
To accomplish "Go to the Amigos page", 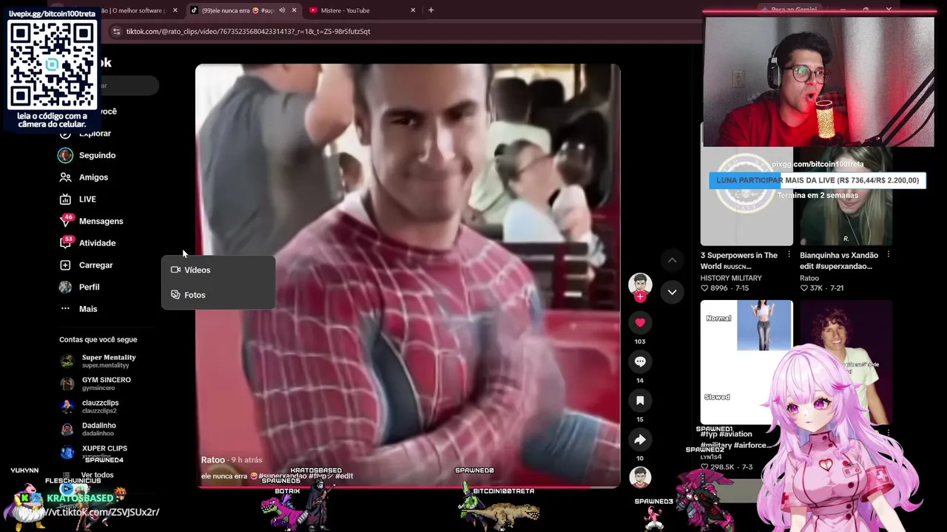I will pyautogui.click(x=93, y=177).
